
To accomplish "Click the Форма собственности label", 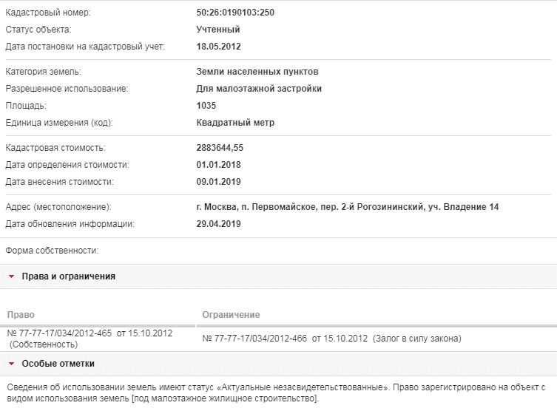I will pyautogui.click(x=52, y=251).
